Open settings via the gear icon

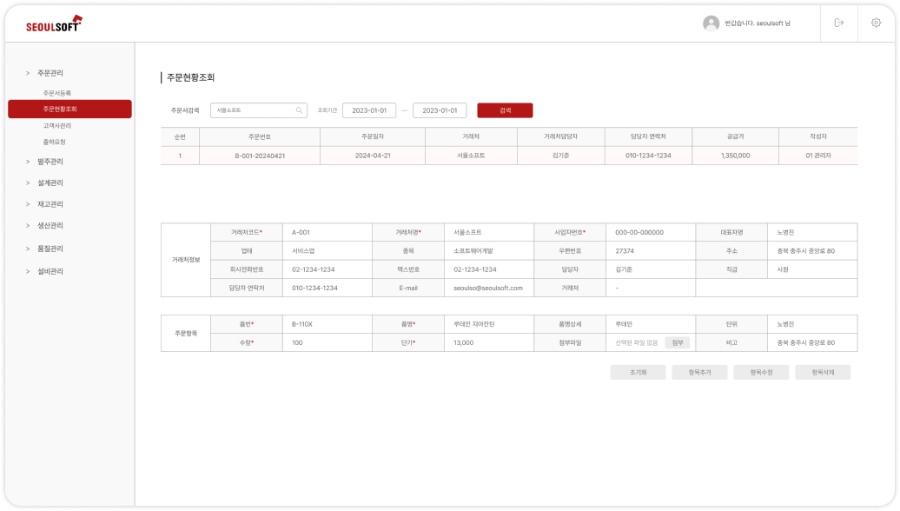point(875,23)
